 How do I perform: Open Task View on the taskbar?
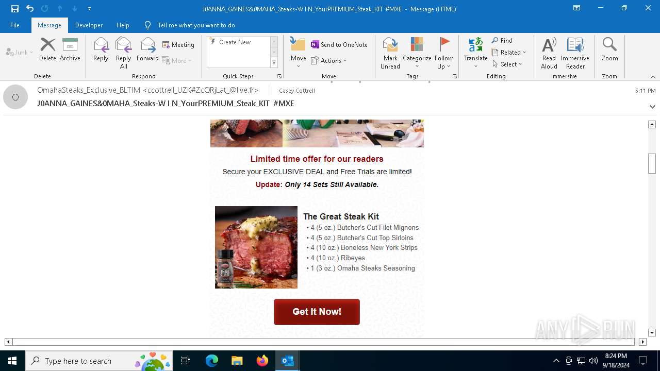186,361
